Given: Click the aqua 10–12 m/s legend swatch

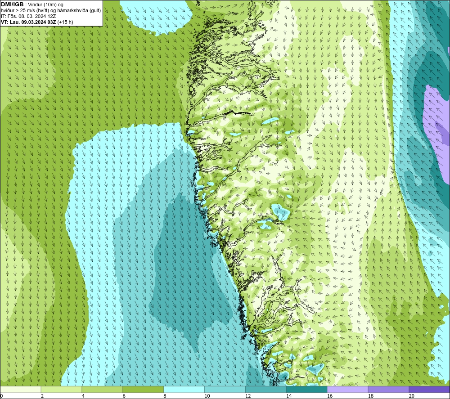Looking at the screenshot, I should click(225, 389).
